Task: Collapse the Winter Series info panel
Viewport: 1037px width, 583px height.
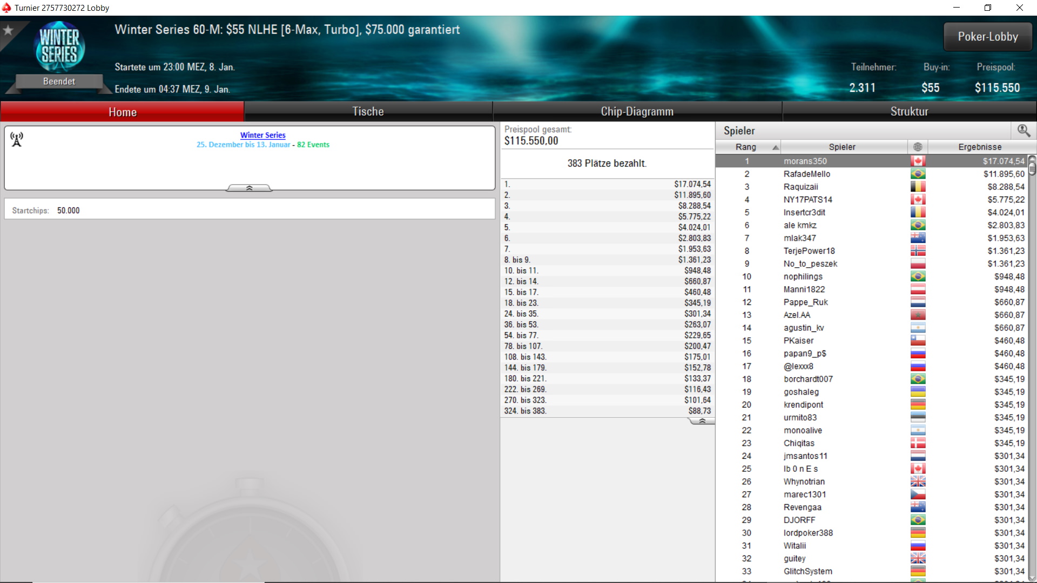Action: [249, 188]
